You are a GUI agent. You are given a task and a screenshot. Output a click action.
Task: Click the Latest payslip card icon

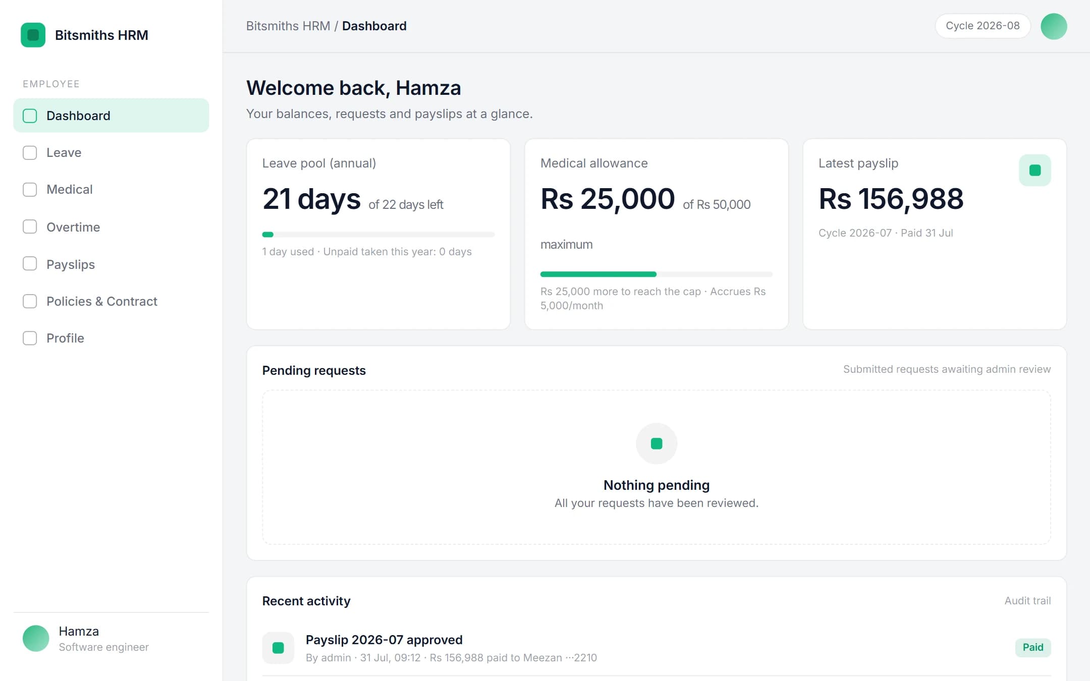tap(1034, 170)
